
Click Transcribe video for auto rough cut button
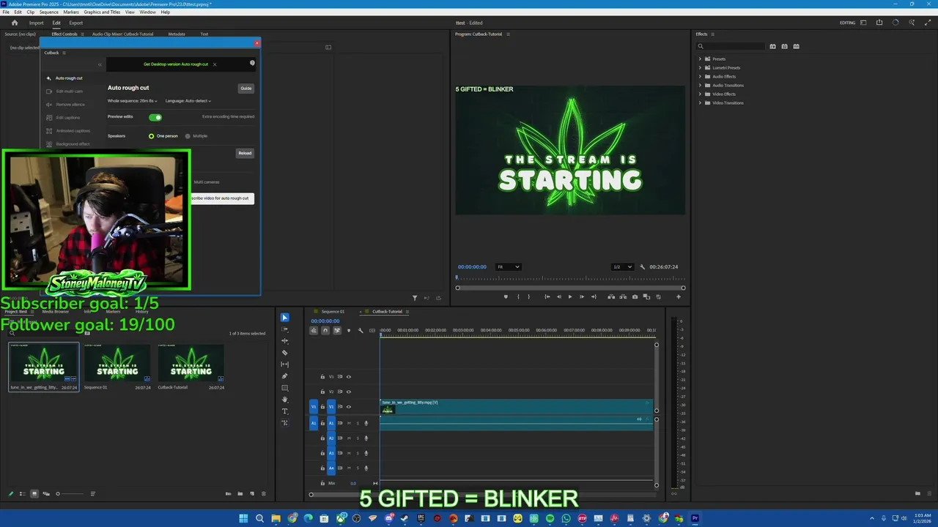click(222, 198)
